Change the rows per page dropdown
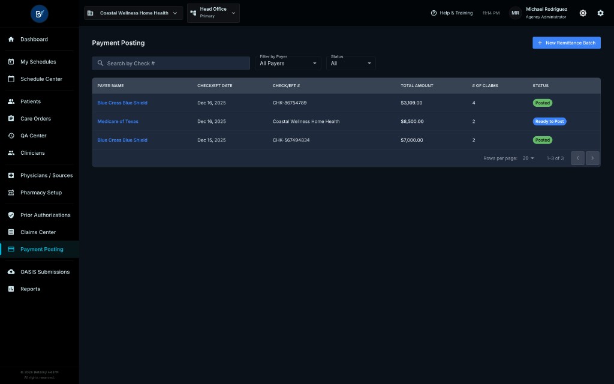Screen dimensions: 614x384 point(528,158)
